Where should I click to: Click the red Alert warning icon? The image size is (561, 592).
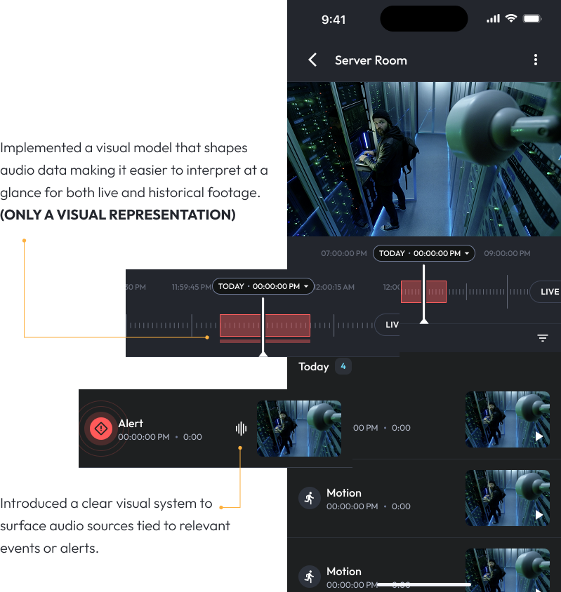coord(101,429)
